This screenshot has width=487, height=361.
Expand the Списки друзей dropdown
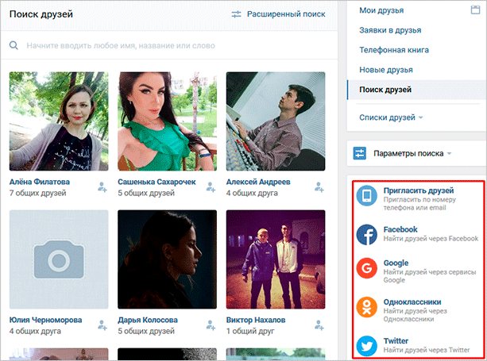click(x=391, y=117)
